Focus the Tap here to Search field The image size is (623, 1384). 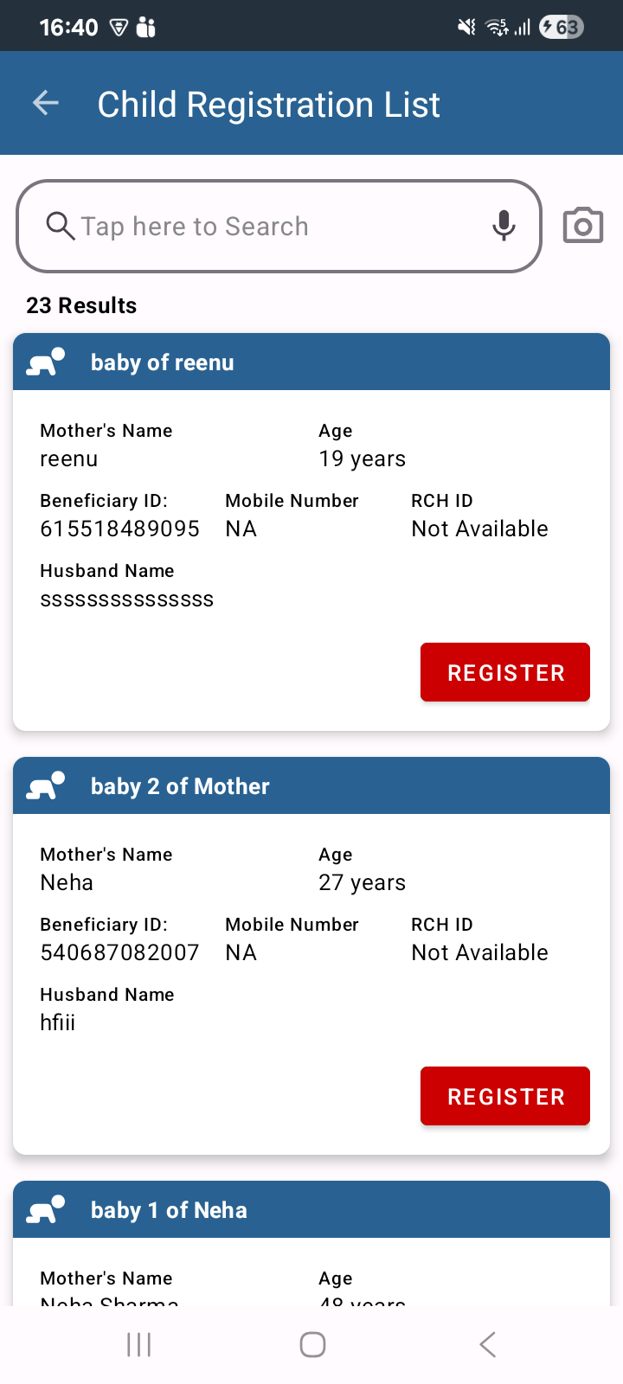coord(279,226)
